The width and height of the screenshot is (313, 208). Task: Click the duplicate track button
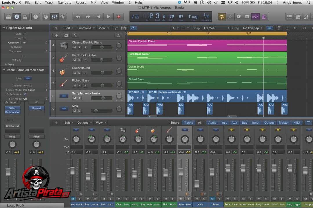coord(66,35)
